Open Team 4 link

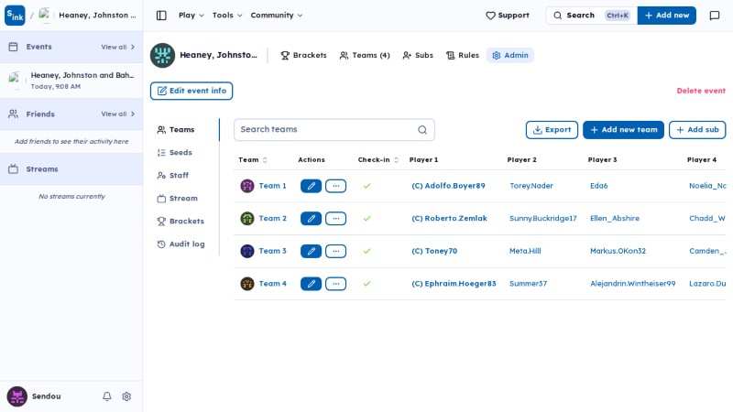click(272, 284)
